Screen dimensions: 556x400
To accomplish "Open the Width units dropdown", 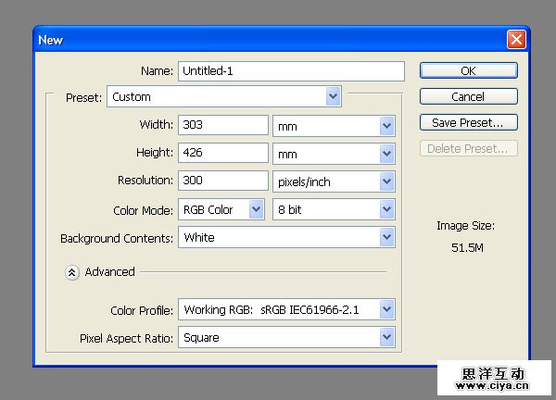I will [334, 125].
